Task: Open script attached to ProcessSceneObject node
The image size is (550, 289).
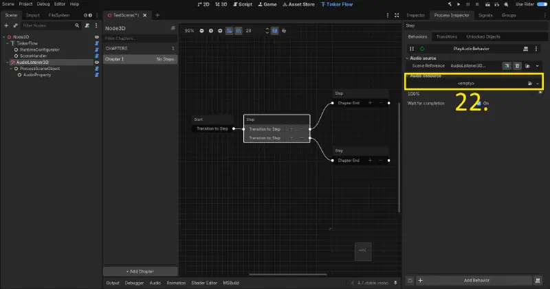Action: click(x=97, y=69)
